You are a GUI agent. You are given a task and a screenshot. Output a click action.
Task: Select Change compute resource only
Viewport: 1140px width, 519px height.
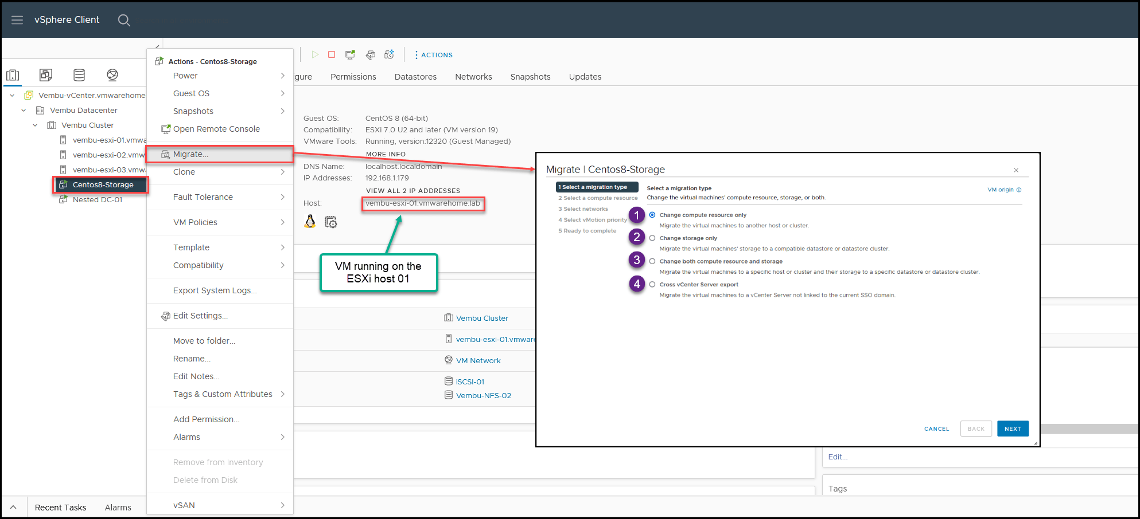[x=652, y=215]
